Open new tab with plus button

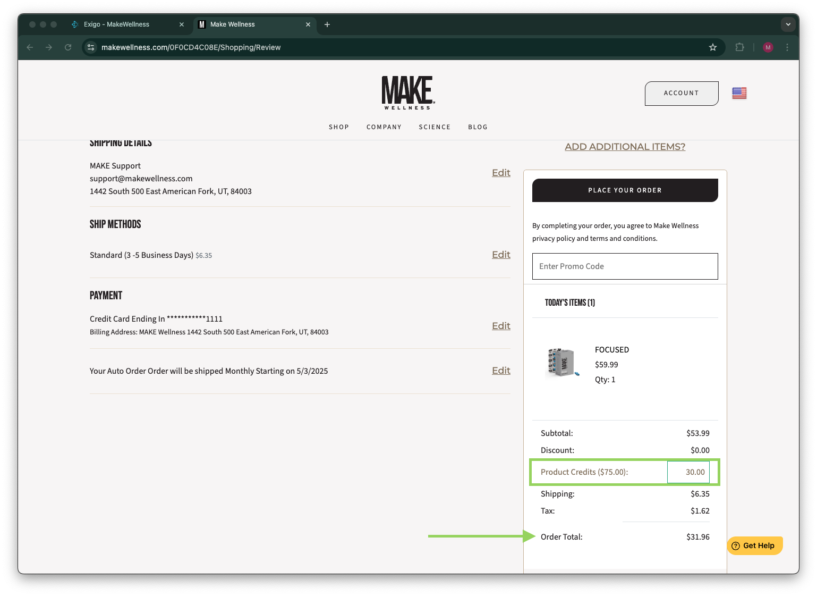327,24
